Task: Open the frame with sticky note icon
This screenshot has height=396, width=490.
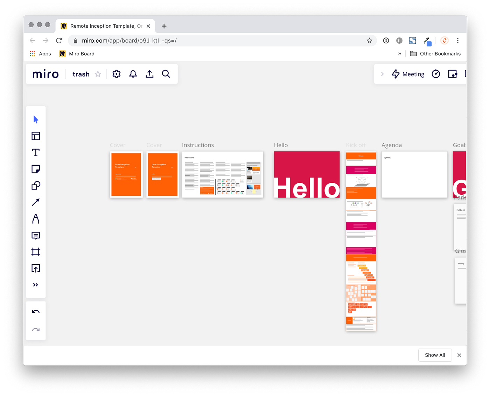Action: pos(453,74)
